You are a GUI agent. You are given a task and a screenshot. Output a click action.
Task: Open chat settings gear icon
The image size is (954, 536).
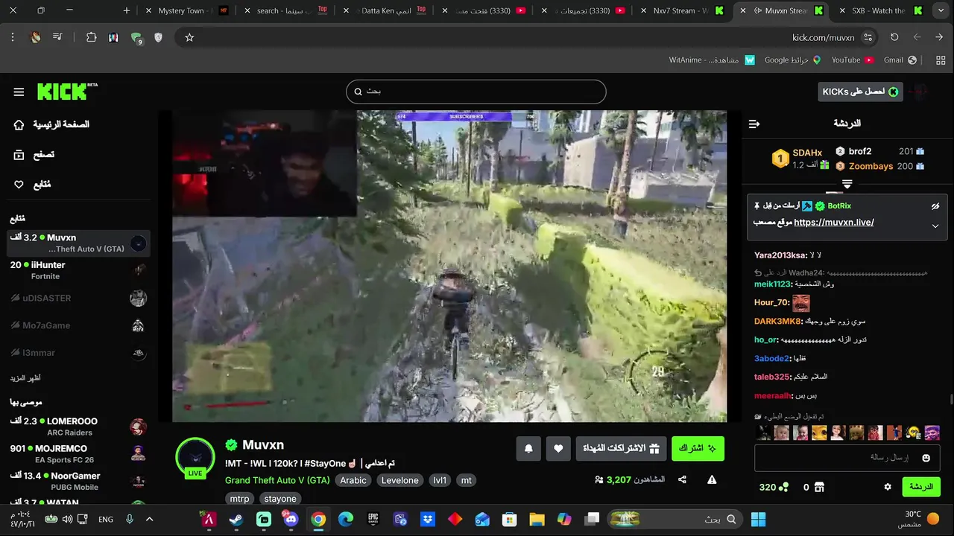888,487
